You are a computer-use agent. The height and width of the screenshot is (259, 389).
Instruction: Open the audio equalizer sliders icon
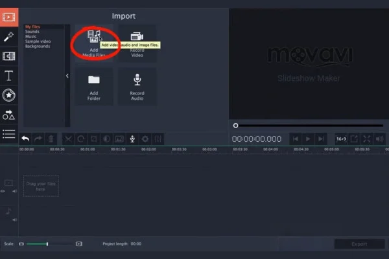(158, 139)
